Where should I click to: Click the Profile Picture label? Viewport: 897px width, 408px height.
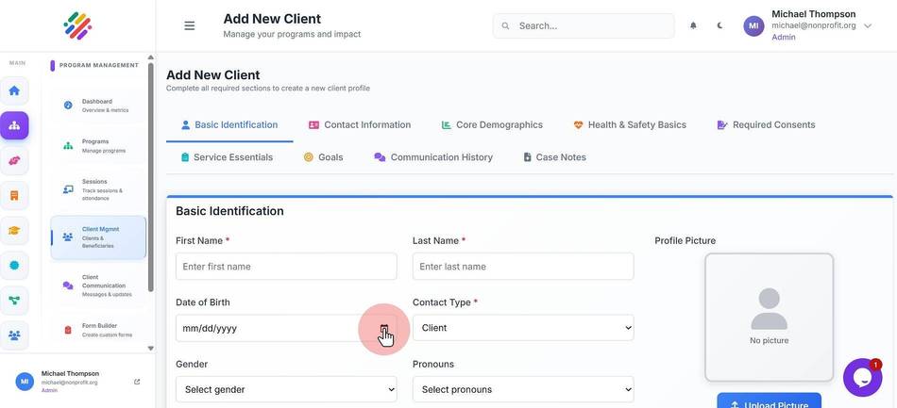[x=685, y=241]
